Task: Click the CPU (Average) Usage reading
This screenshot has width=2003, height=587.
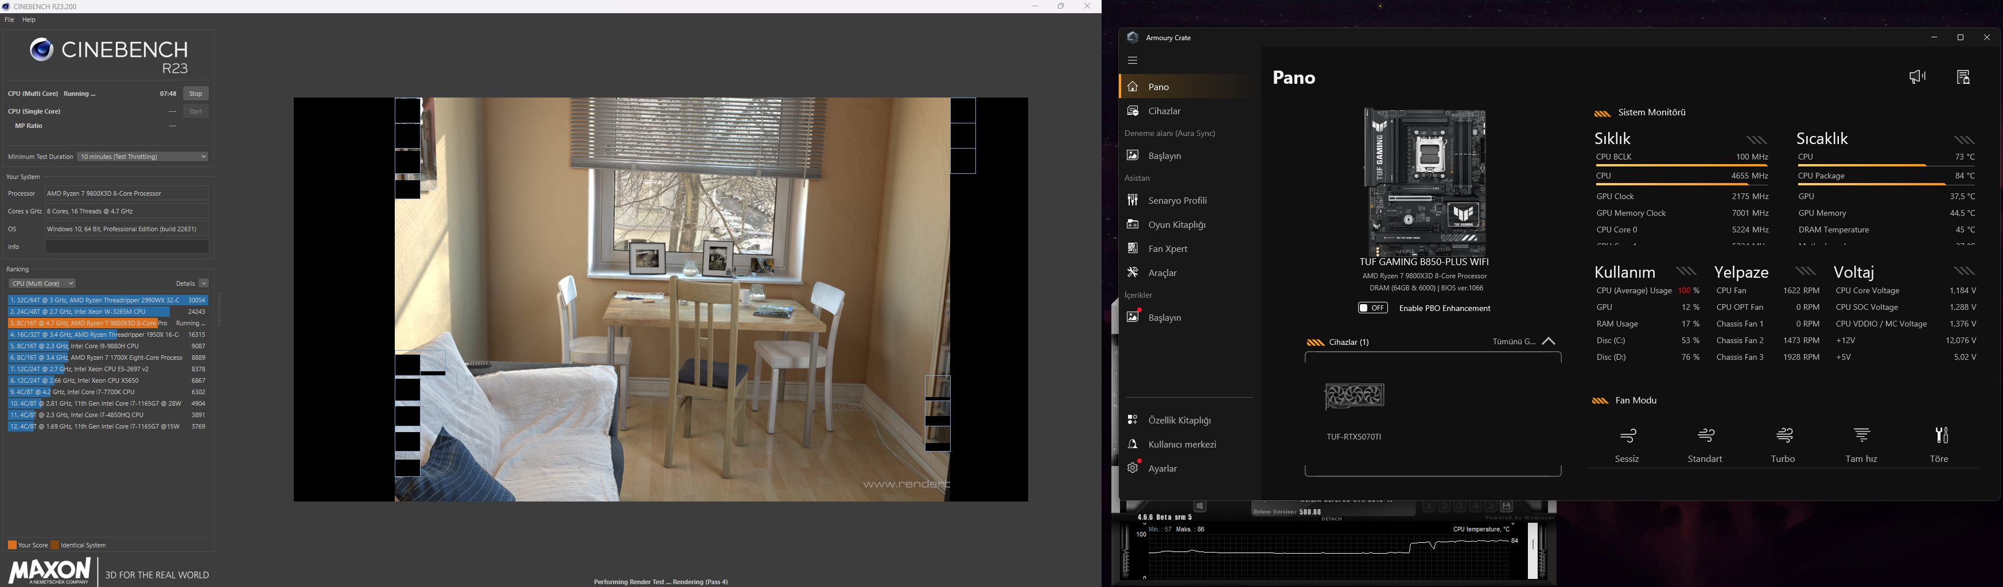Action: [1648, 291]
